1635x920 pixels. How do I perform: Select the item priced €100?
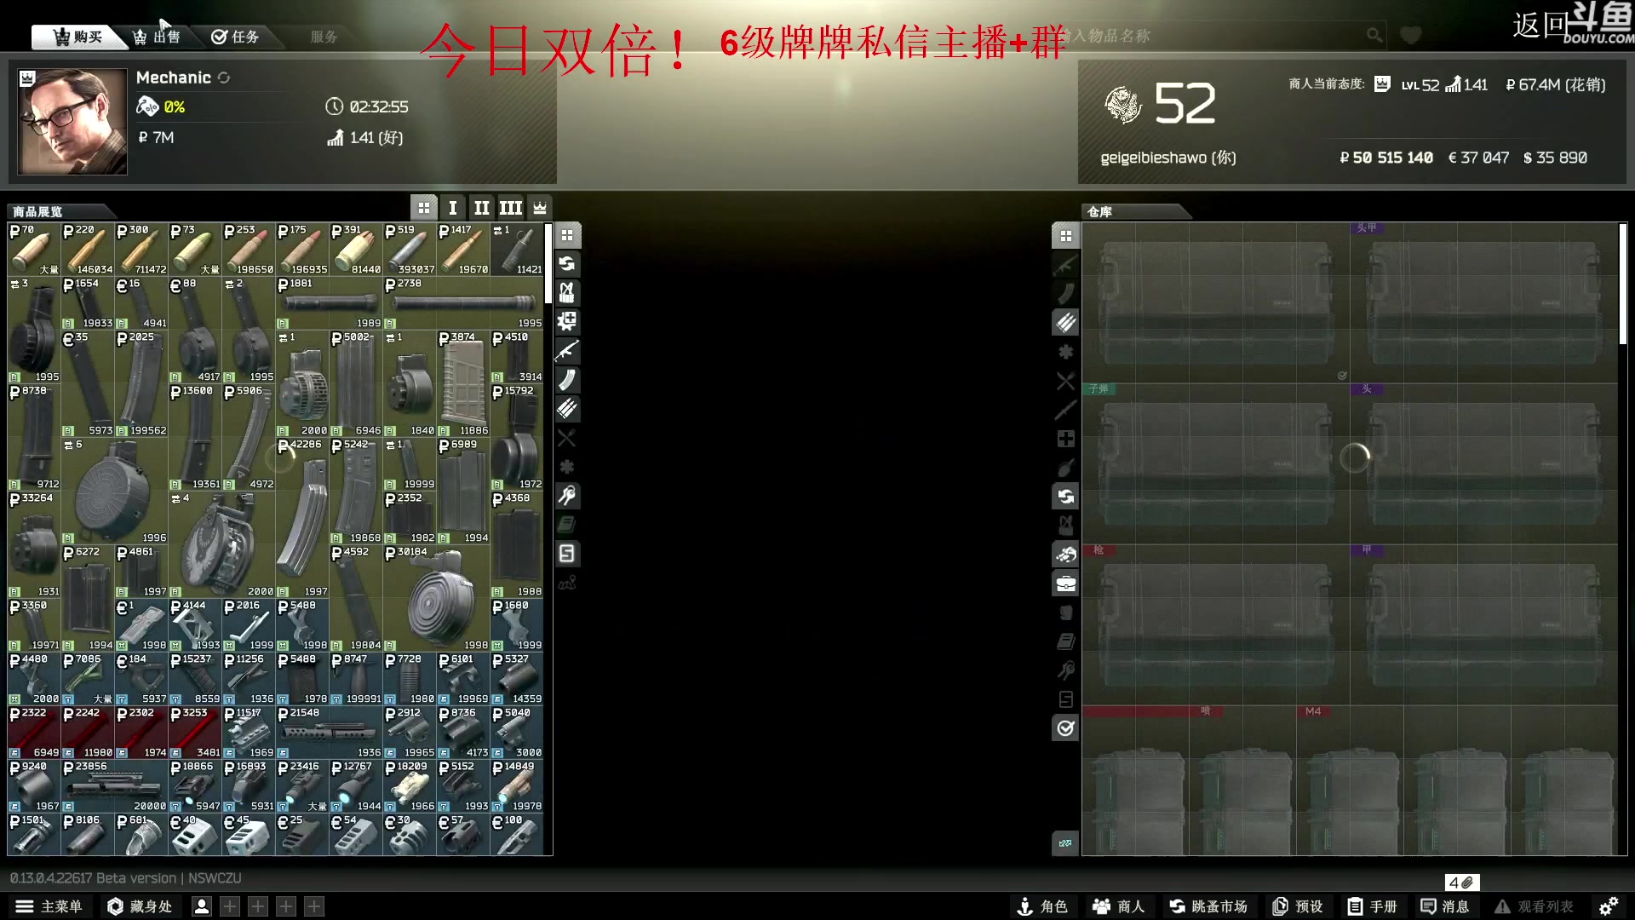(517, 835)
